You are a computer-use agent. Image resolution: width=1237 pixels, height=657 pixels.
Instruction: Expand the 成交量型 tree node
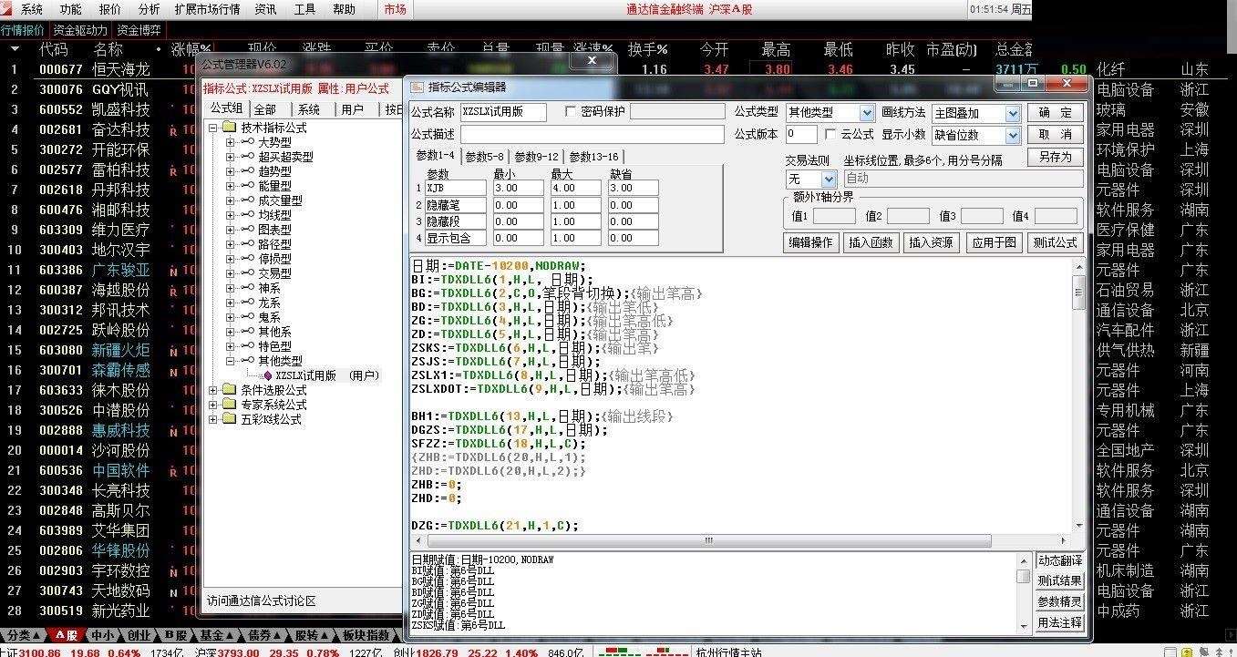(231, 200)
